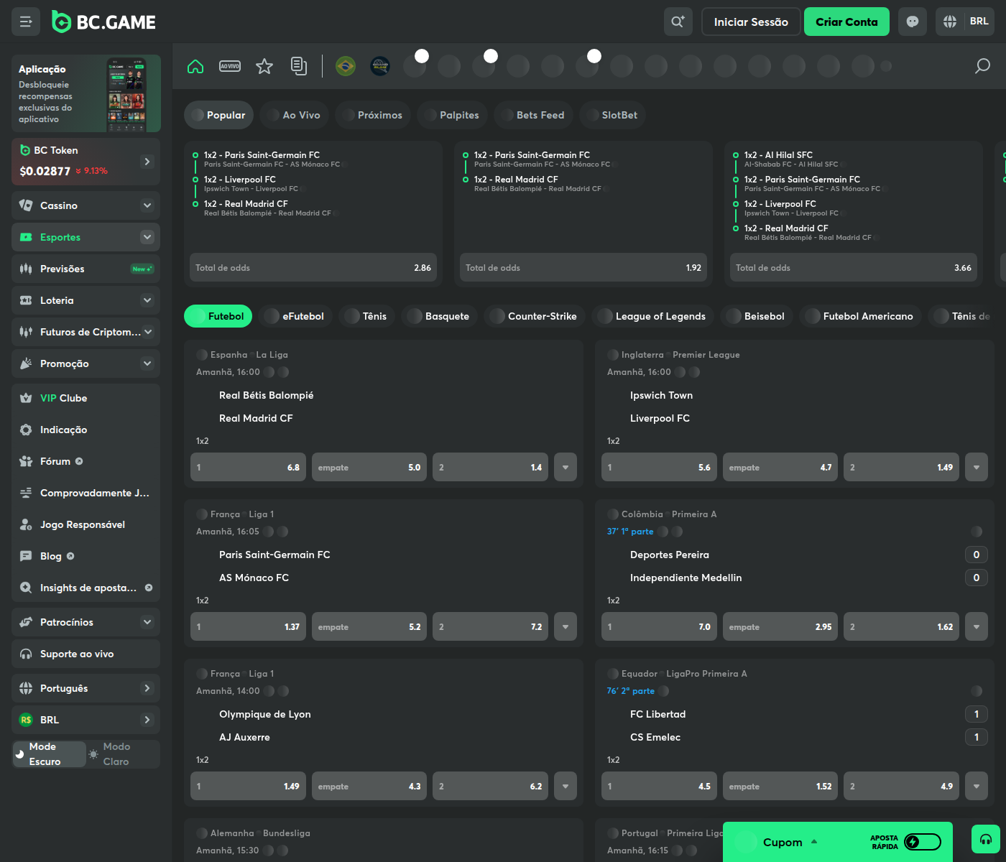The width and height of the screenshot is (1006, 862).
Task: Select the Brazil flag icon
Action: pyautogui.click(x=346, y=67)
